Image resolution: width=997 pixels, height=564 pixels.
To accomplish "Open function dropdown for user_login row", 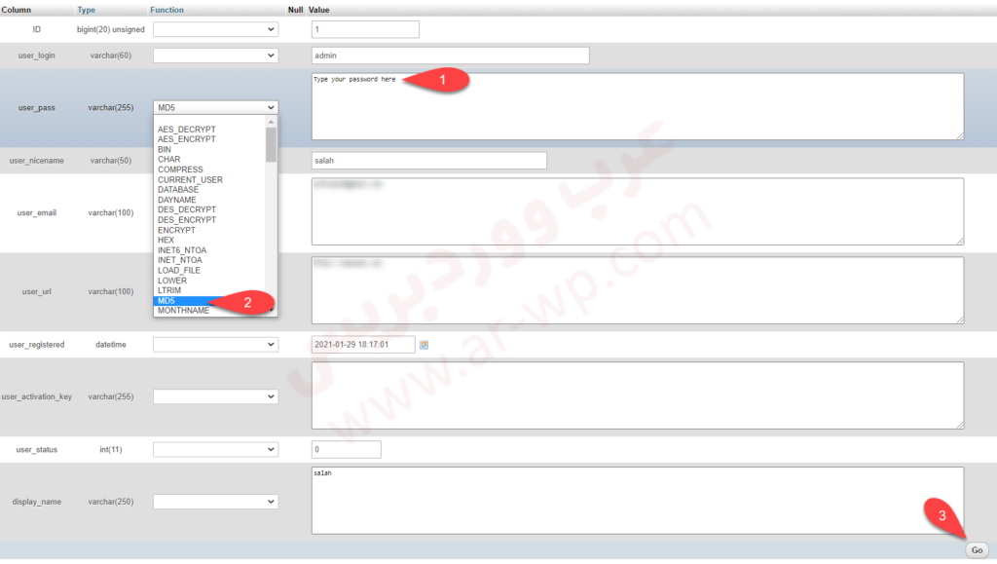I will [x=215, y=56].
